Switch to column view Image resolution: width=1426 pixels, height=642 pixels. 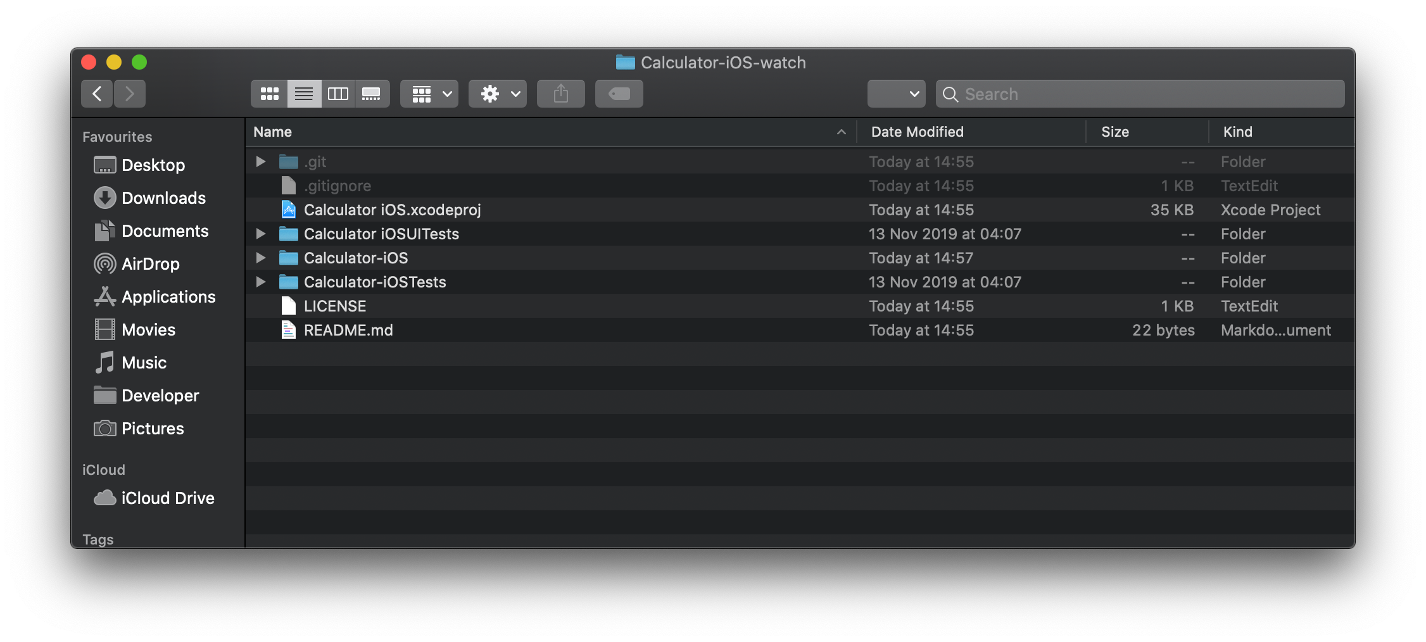pyautogui.click(x=338, y=93)
